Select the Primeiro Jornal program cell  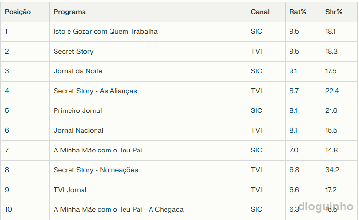click(x=78, y=110)
